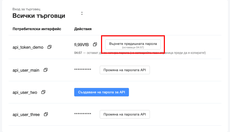Change API password for api_user_main
The height and width of the screenshot is (132, 230).
pos(125,70)
